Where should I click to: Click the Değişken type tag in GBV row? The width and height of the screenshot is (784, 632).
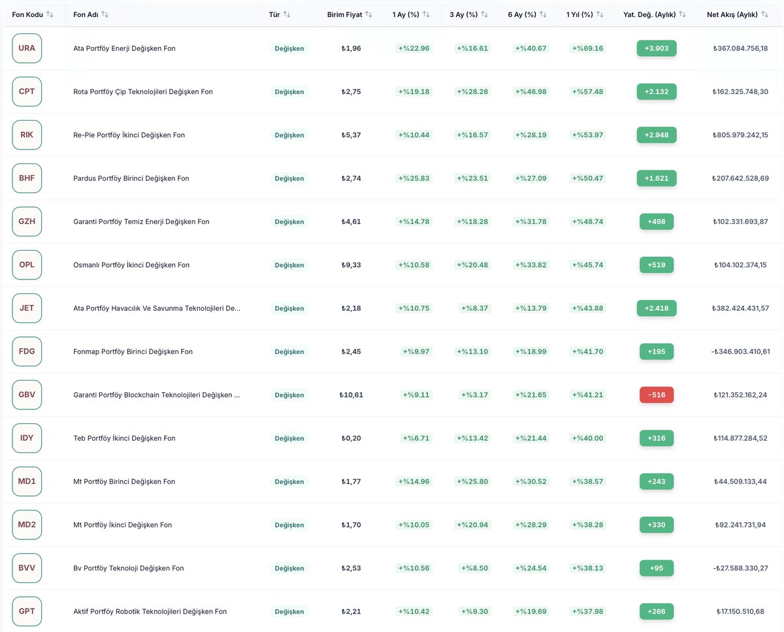pos(289,395)
